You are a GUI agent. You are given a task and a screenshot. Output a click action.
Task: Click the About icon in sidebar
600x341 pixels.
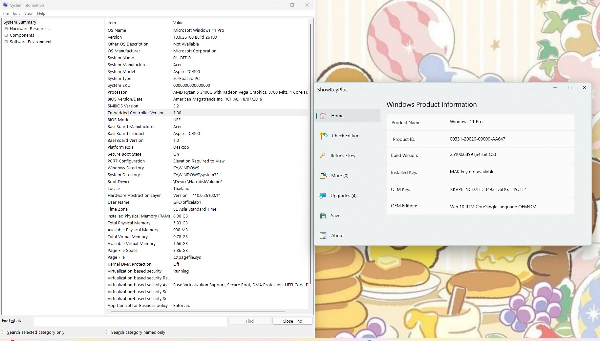[x=323, y=236]
